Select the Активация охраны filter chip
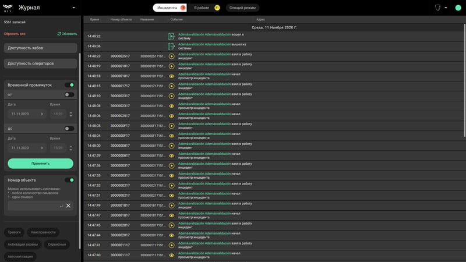Screen dimensions: 466x262 [x=23, y=245]
